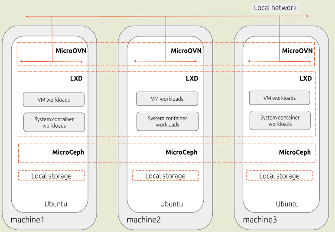Select Local storage box in machine1
The width and height of the screenshot is (335, 232).
(51, 176)
